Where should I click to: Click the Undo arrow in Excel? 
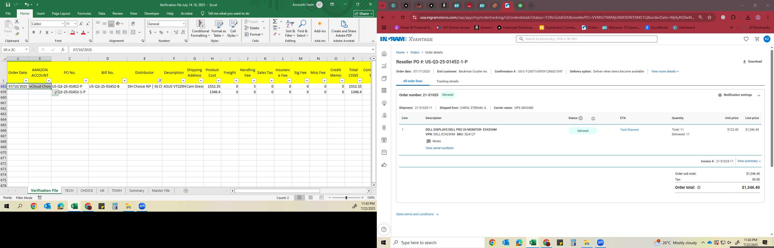pyautogui.click(x=26, y=4)
